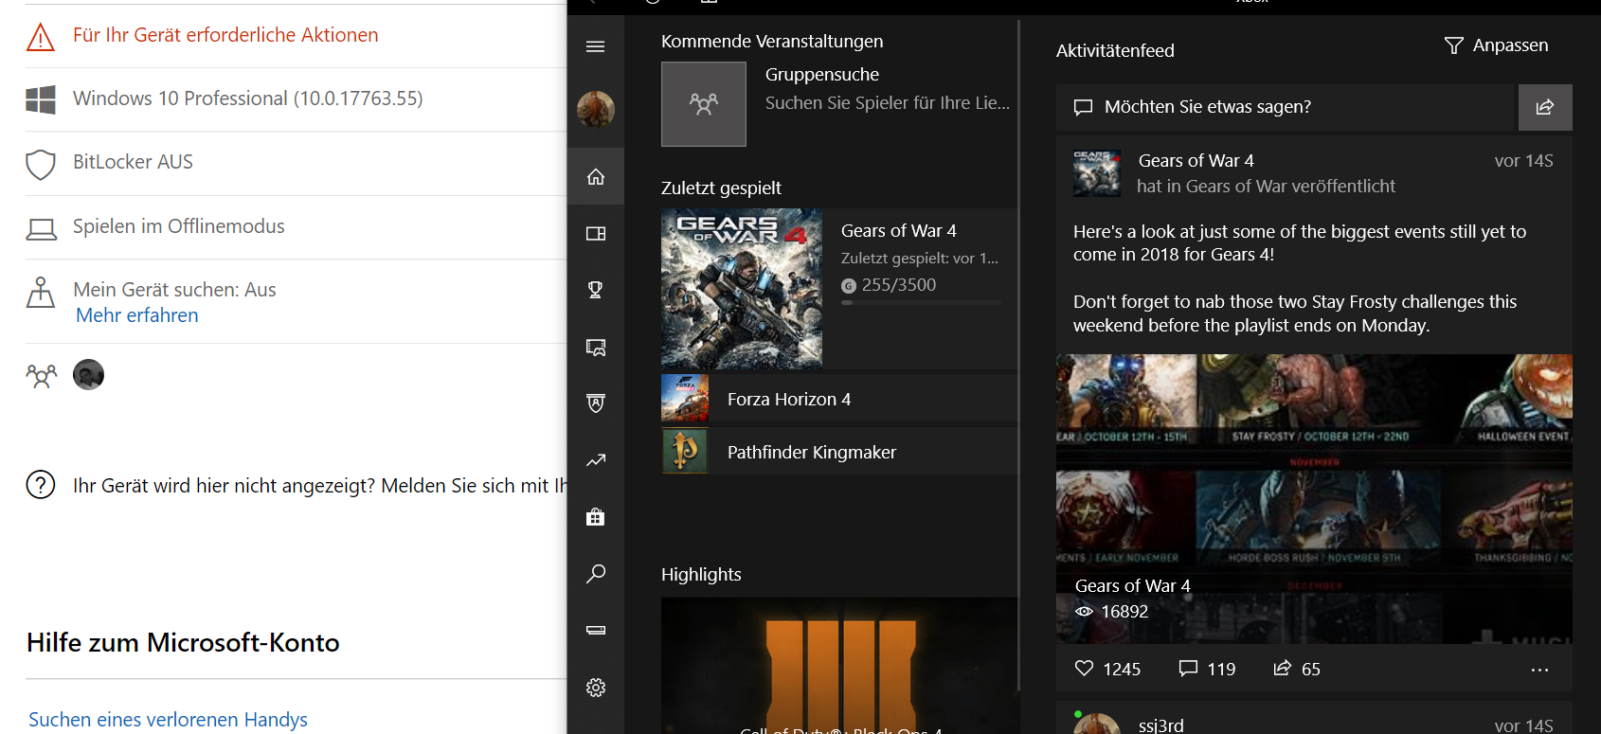Click the Gruppensuche title text
This screenshot has width=1601, height=734.
coord(822,75)
